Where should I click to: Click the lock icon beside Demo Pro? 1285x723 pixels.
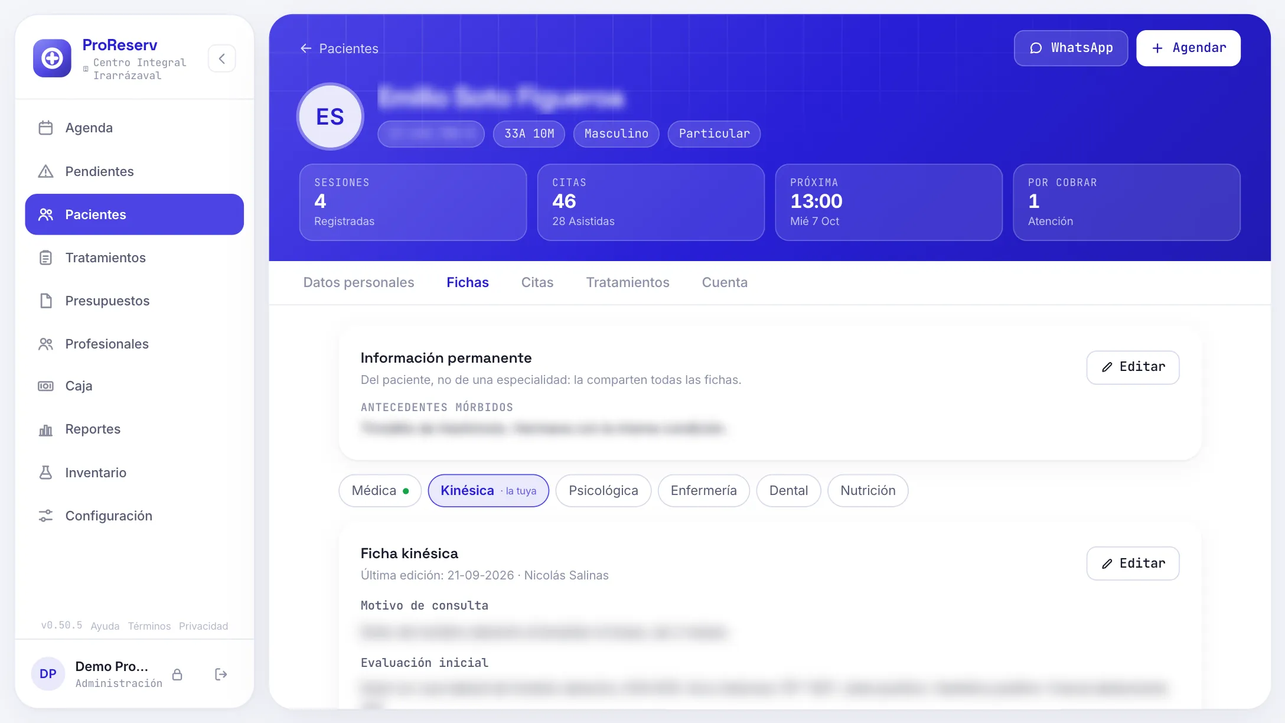pos(177,674)
